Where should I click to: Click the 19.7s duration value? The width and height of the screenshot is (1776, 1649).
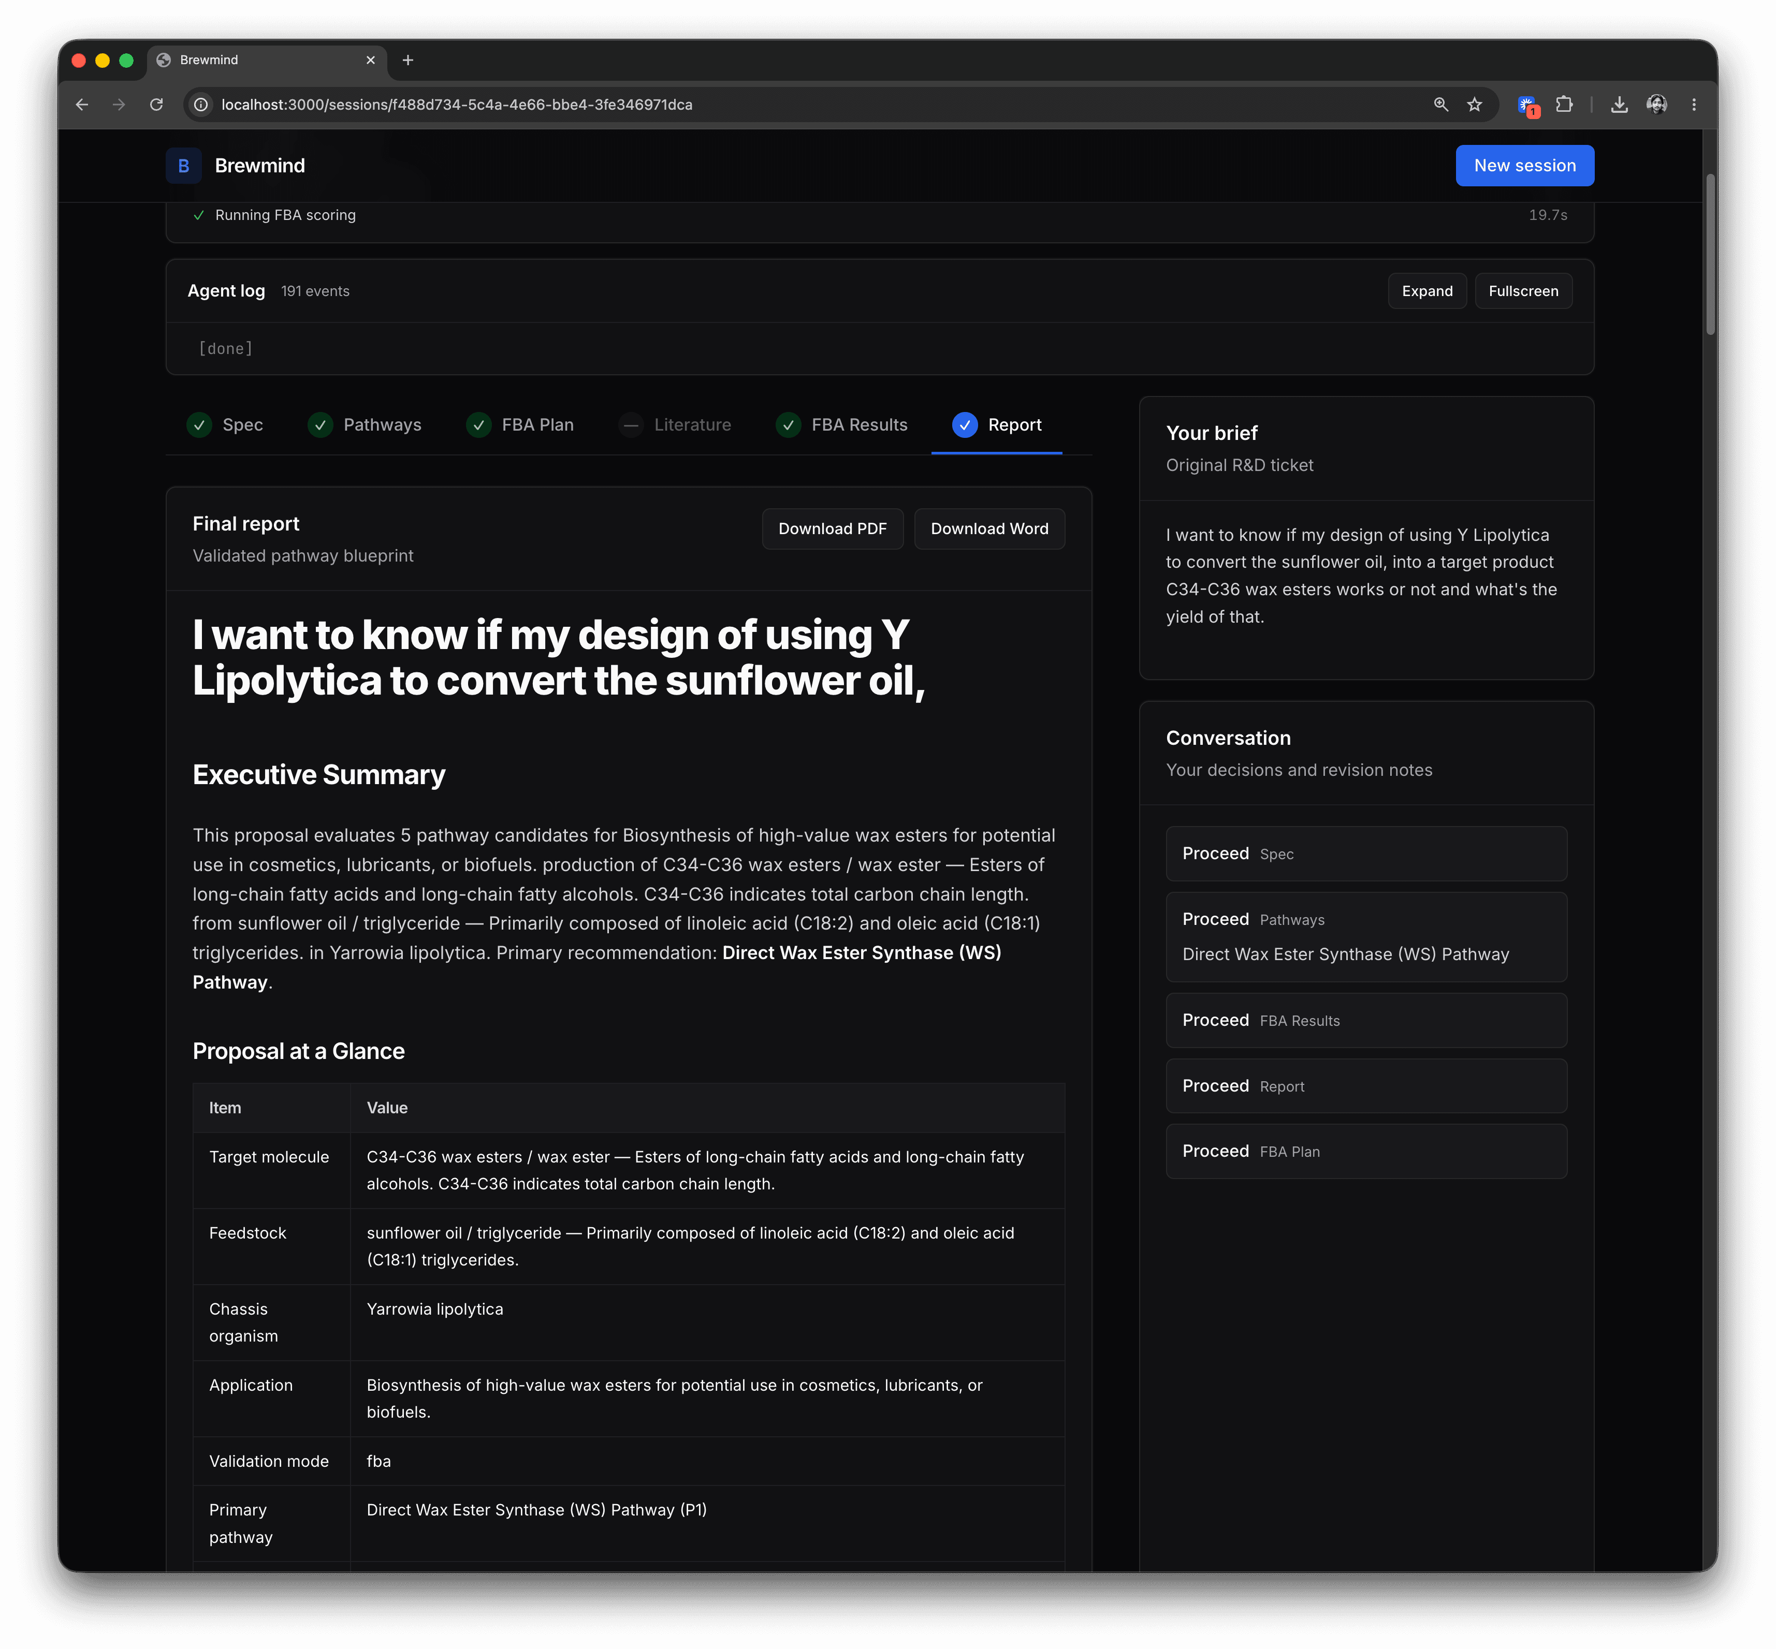tap(1548, 215)
